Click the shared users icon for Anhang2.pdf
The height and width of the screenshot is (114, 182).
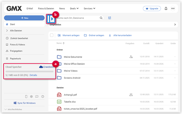point(131,95)
